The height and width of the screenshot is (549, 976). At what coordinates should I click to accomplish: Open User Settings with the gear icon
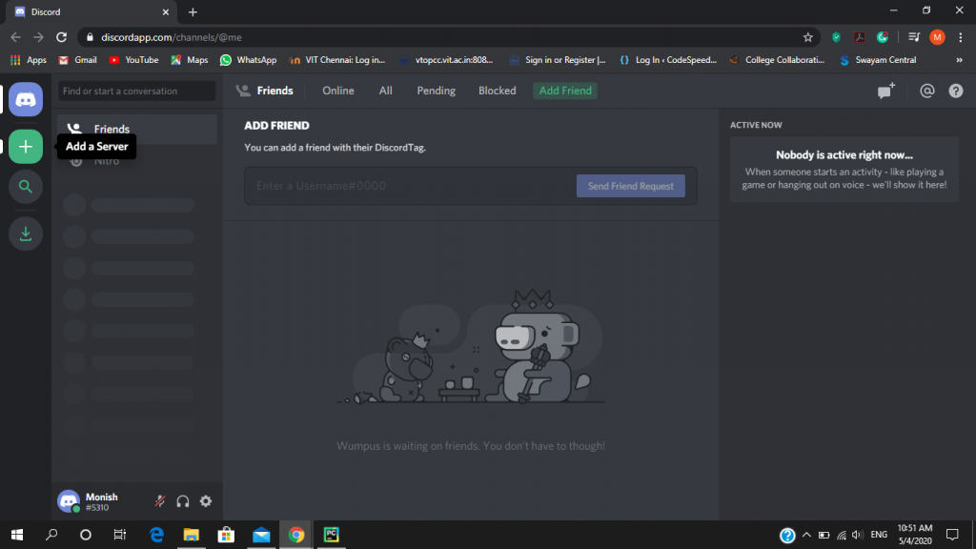tap(205, 500)
